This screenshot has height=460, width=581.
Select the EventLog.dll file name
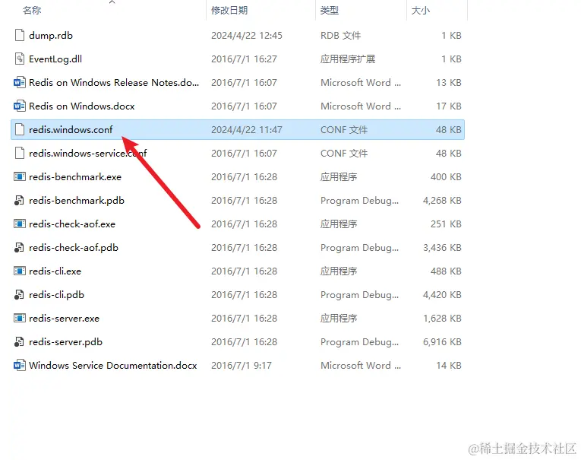(x=55, y=59)
